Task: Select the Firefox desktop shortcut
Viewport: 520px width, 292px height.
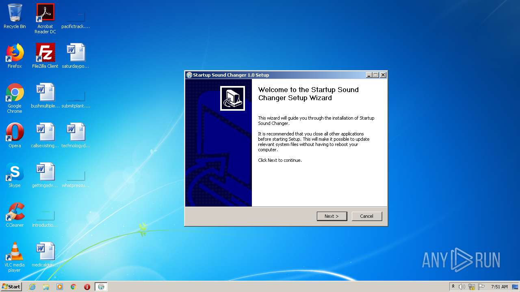Action: click(x=15, y=56)
